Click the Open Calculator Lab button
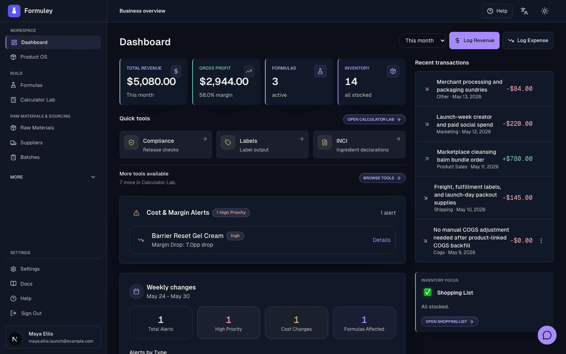This screenshot has width=566, height=354. point(374,120)
